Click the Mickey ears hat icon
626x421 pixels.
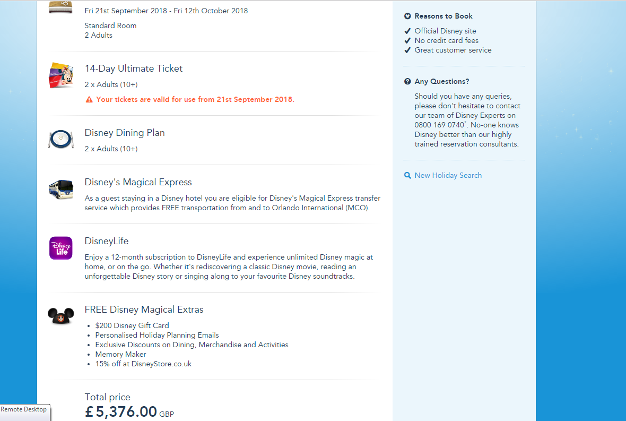(60, 316)
